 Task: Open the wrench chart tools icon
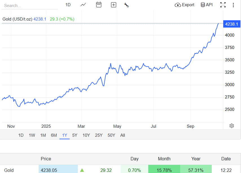126,5
